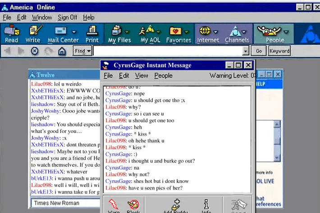
Task: Click the up arrow of right panel scrollbar
Action: click(x=277, y=124)
